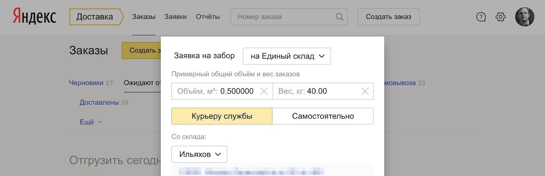Open the help question mark icon
This screenshot has height=176, width=545.
coord(481,17)
